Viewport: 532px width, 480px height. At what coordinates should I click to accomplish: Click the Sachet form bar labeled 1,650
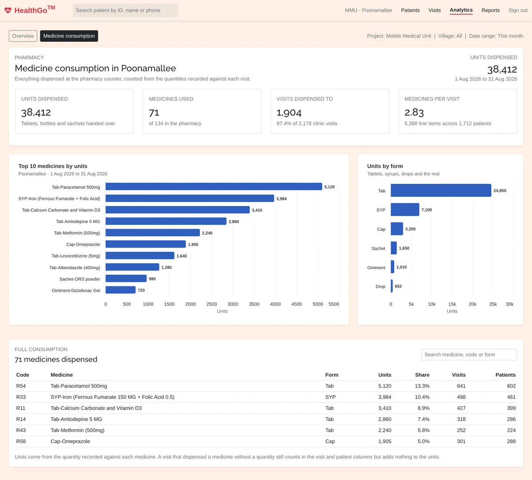[394, 248]
